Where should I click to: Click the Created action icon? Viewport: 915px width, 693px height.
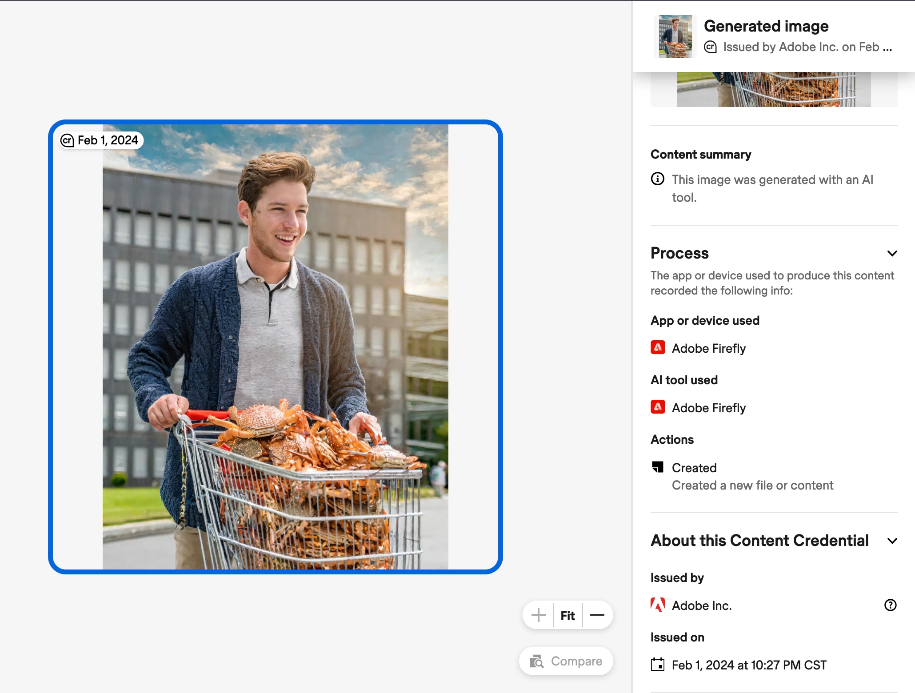pos(658,467)
